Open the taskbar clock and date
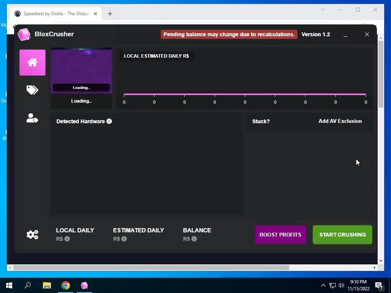The height and width of the screenshot is (293, 391). click(358, 285)
